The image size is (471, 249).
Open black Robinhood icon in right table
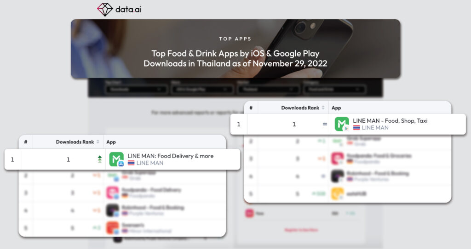(337, 176)
